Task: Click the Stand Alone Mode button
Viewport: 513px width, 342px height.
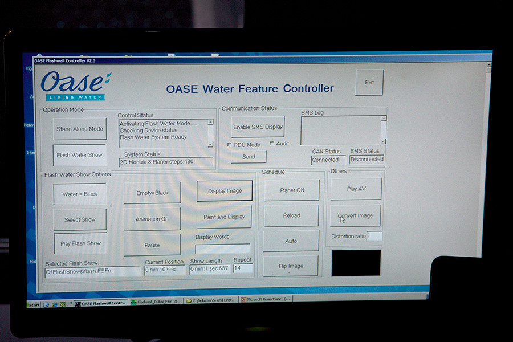Action: click(x=79, y=129)
